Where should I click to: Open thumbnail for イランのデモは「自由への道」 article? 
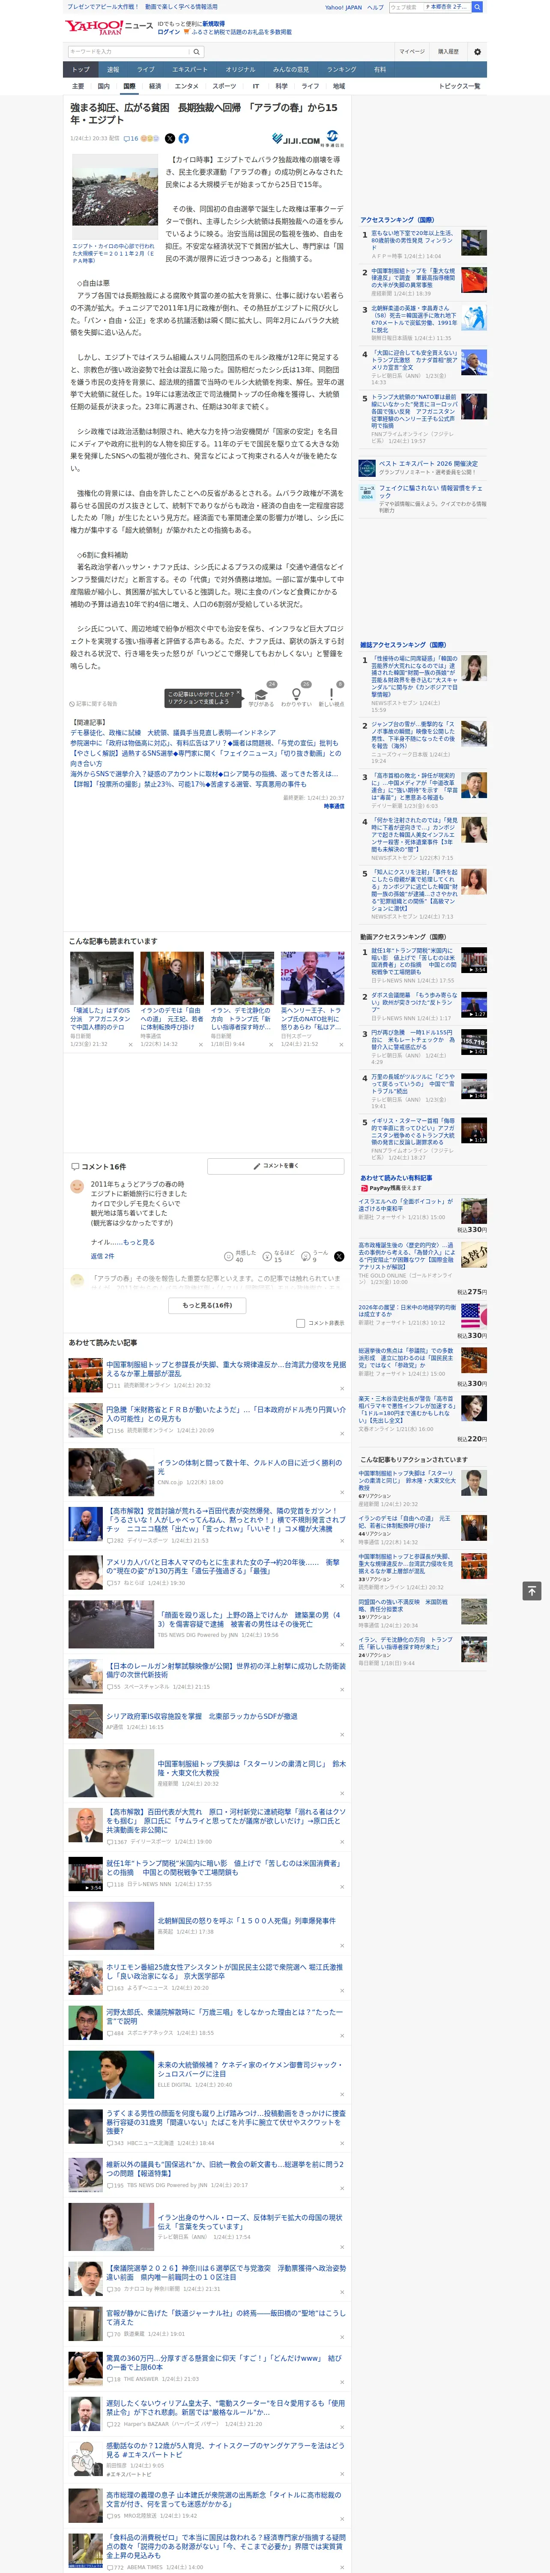(172, 978)
